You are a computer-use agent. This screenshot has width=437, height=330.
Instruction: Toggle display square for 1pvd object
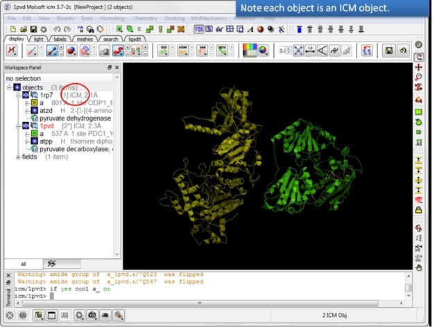click(26, 125)
